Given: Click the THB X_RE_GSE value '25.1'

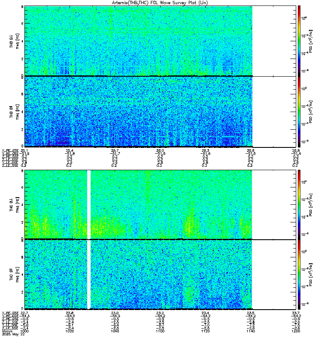Looking at the screenshot, I should pyautogui.click(x=24, y=150).
